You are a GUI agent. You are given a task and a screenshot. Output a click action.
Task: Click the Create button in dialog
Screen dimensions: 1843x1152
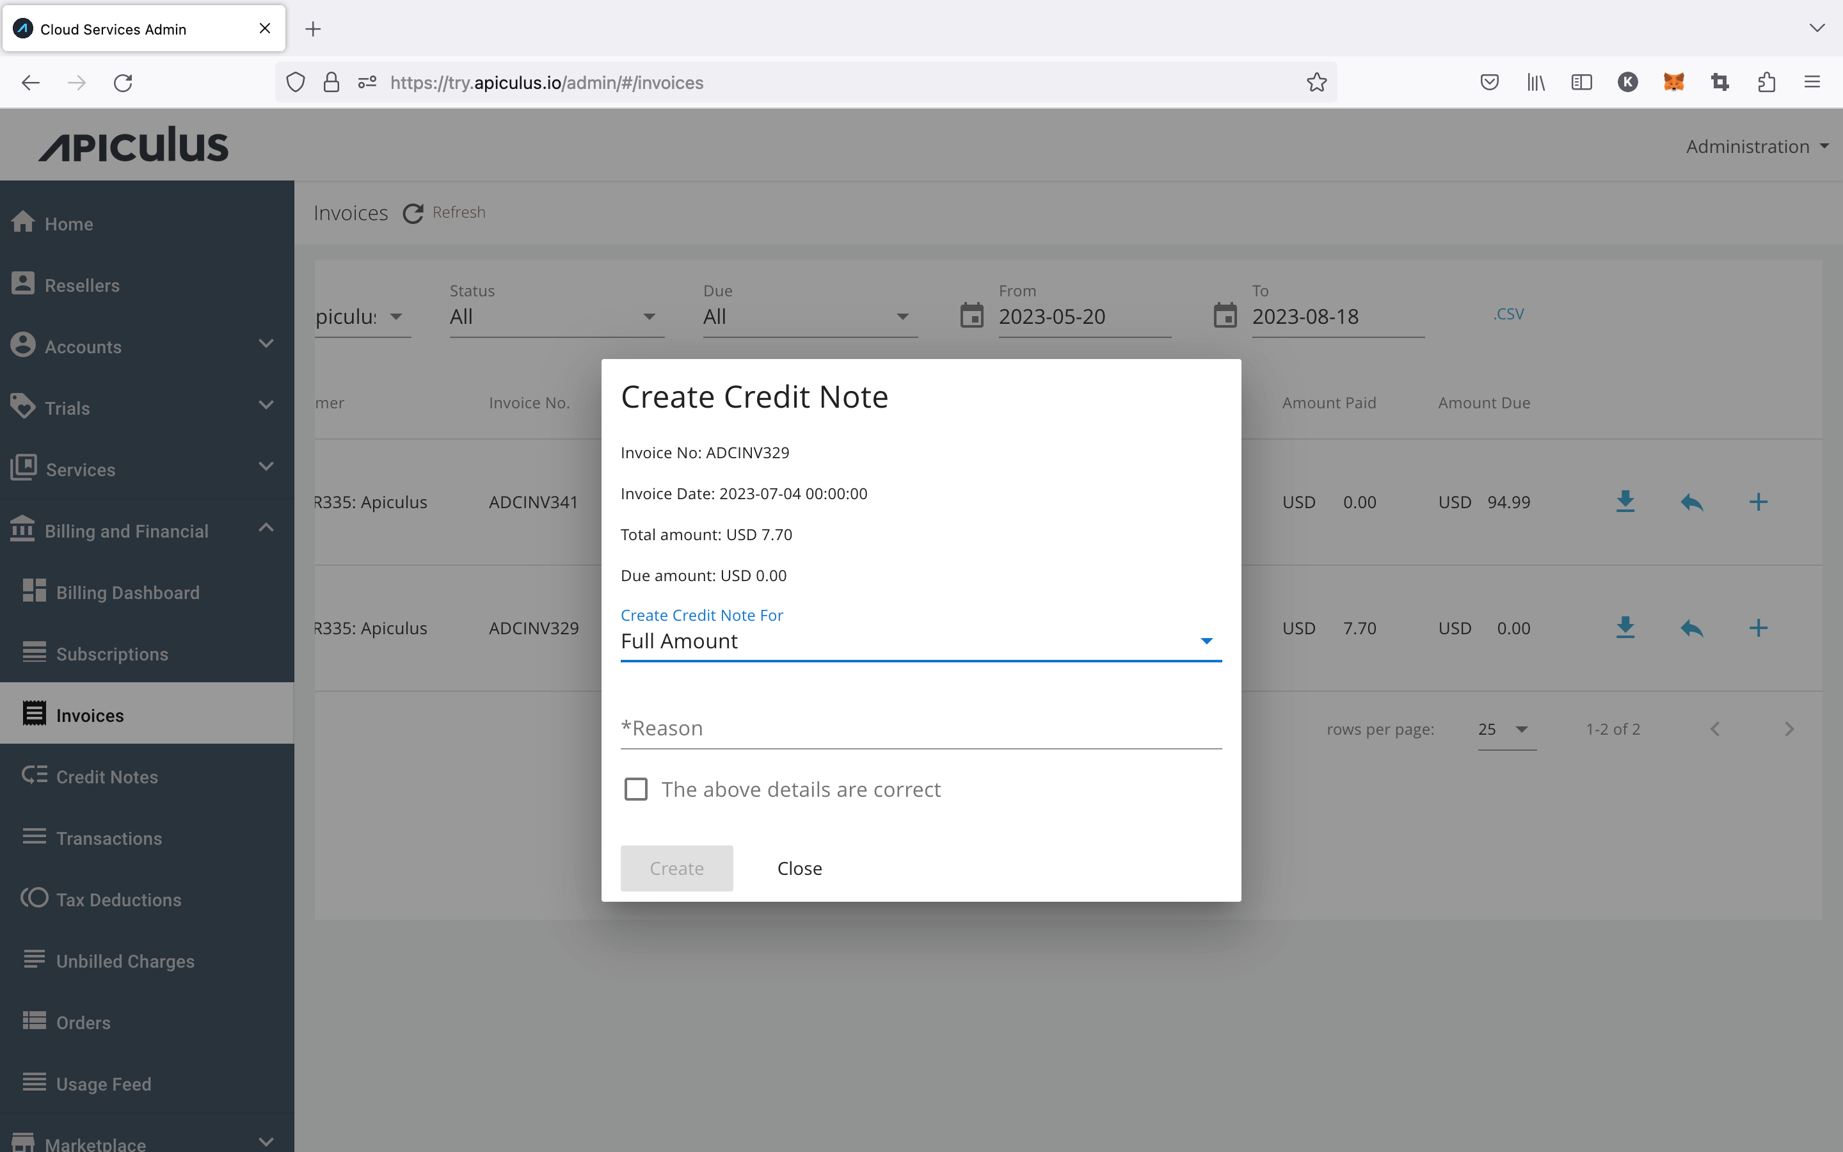pos(676,868)
